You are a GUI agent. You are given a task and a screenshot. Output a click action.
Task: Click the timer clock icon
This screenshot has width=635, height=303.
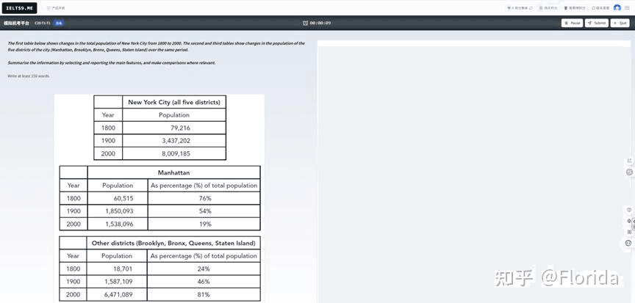pos(306,23)
